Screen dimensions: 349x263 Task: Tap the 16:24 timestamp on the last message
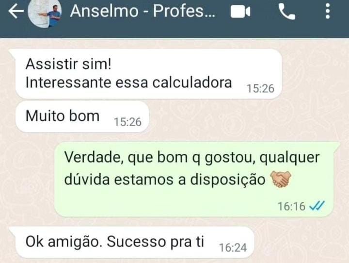click(x=233, y=247)
